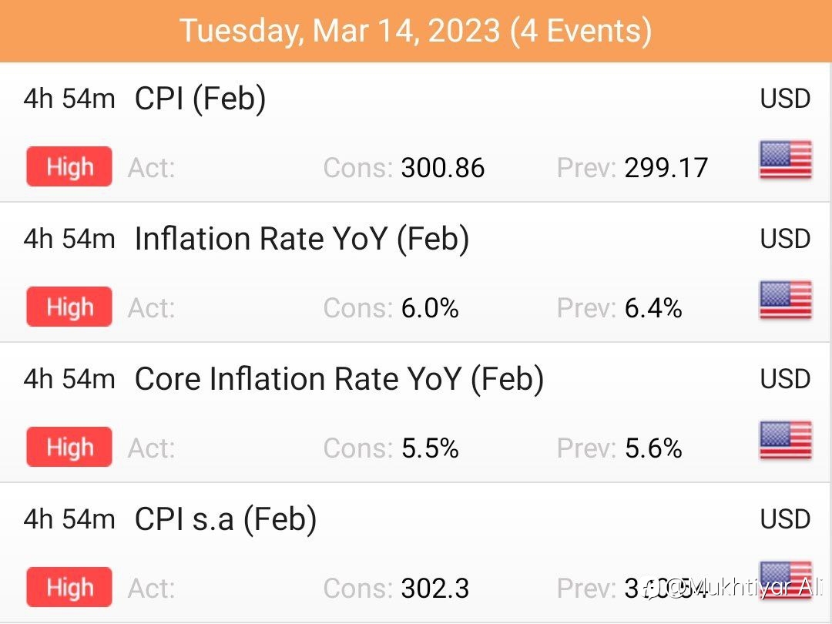This screenshot has width=832, height=624.
Task: Tap the High badge under CPI s.a (Feb)
Action: pyautogui.click(x=69, y=587)
